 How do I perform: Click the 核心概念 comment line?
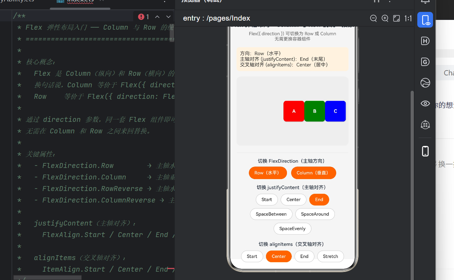37,62
